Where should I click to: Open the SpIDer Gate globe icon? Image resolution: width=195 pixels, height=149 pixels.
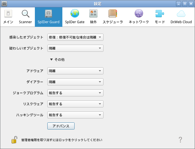(75, 13)
